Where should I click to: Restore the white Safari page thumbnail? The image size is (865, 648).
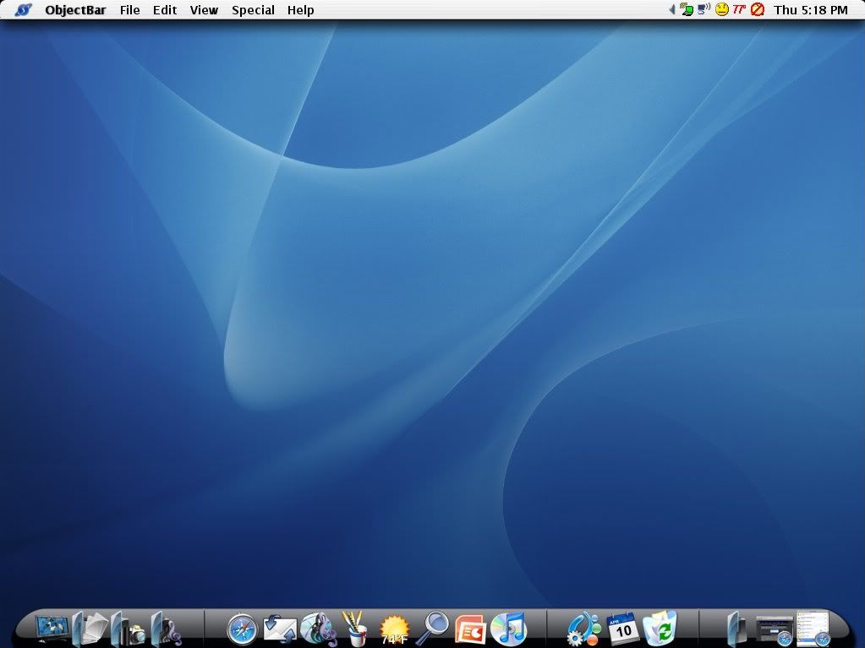(x=813, y=628)
